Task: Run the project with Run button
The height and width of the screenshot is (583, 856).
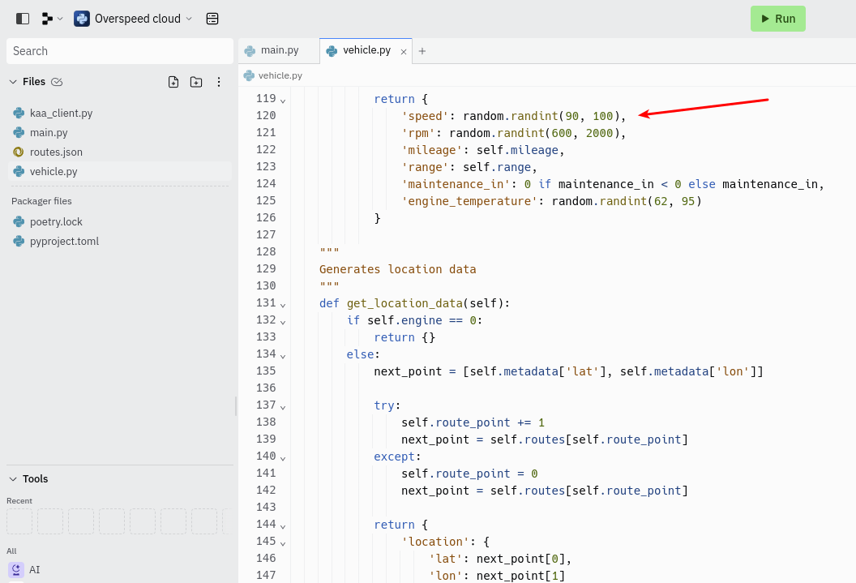Action: [x=778, y=19]
